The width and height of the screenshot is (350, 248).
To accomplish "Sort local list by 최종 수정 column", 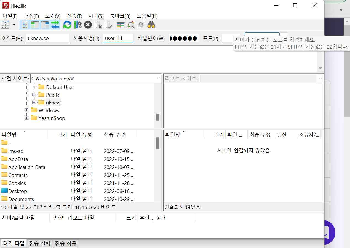I will pos(118,134).
